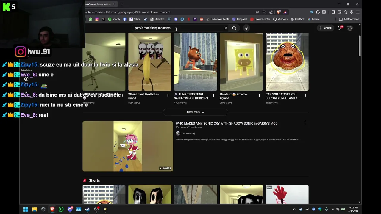Open options for TUNG TUNG SAHUR short
381x214 pixels.
[x=213, y=96]
